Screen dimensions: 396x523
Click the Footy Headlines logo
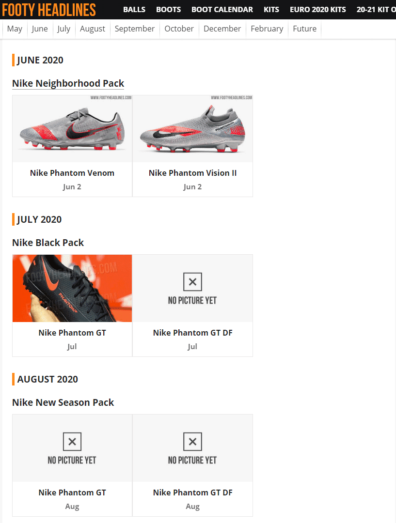point(49,9)
